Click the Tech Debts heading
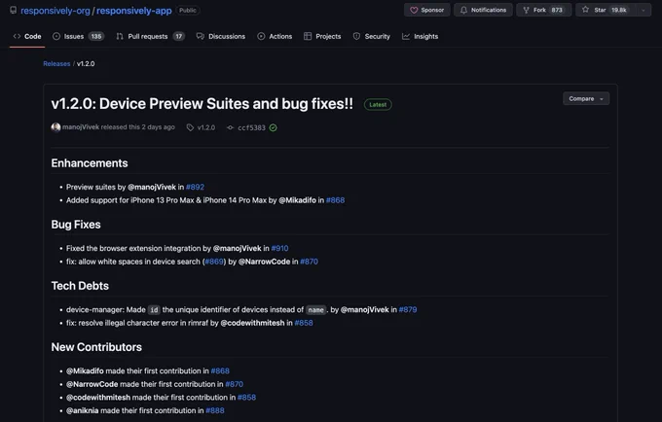 coord(80,286)
